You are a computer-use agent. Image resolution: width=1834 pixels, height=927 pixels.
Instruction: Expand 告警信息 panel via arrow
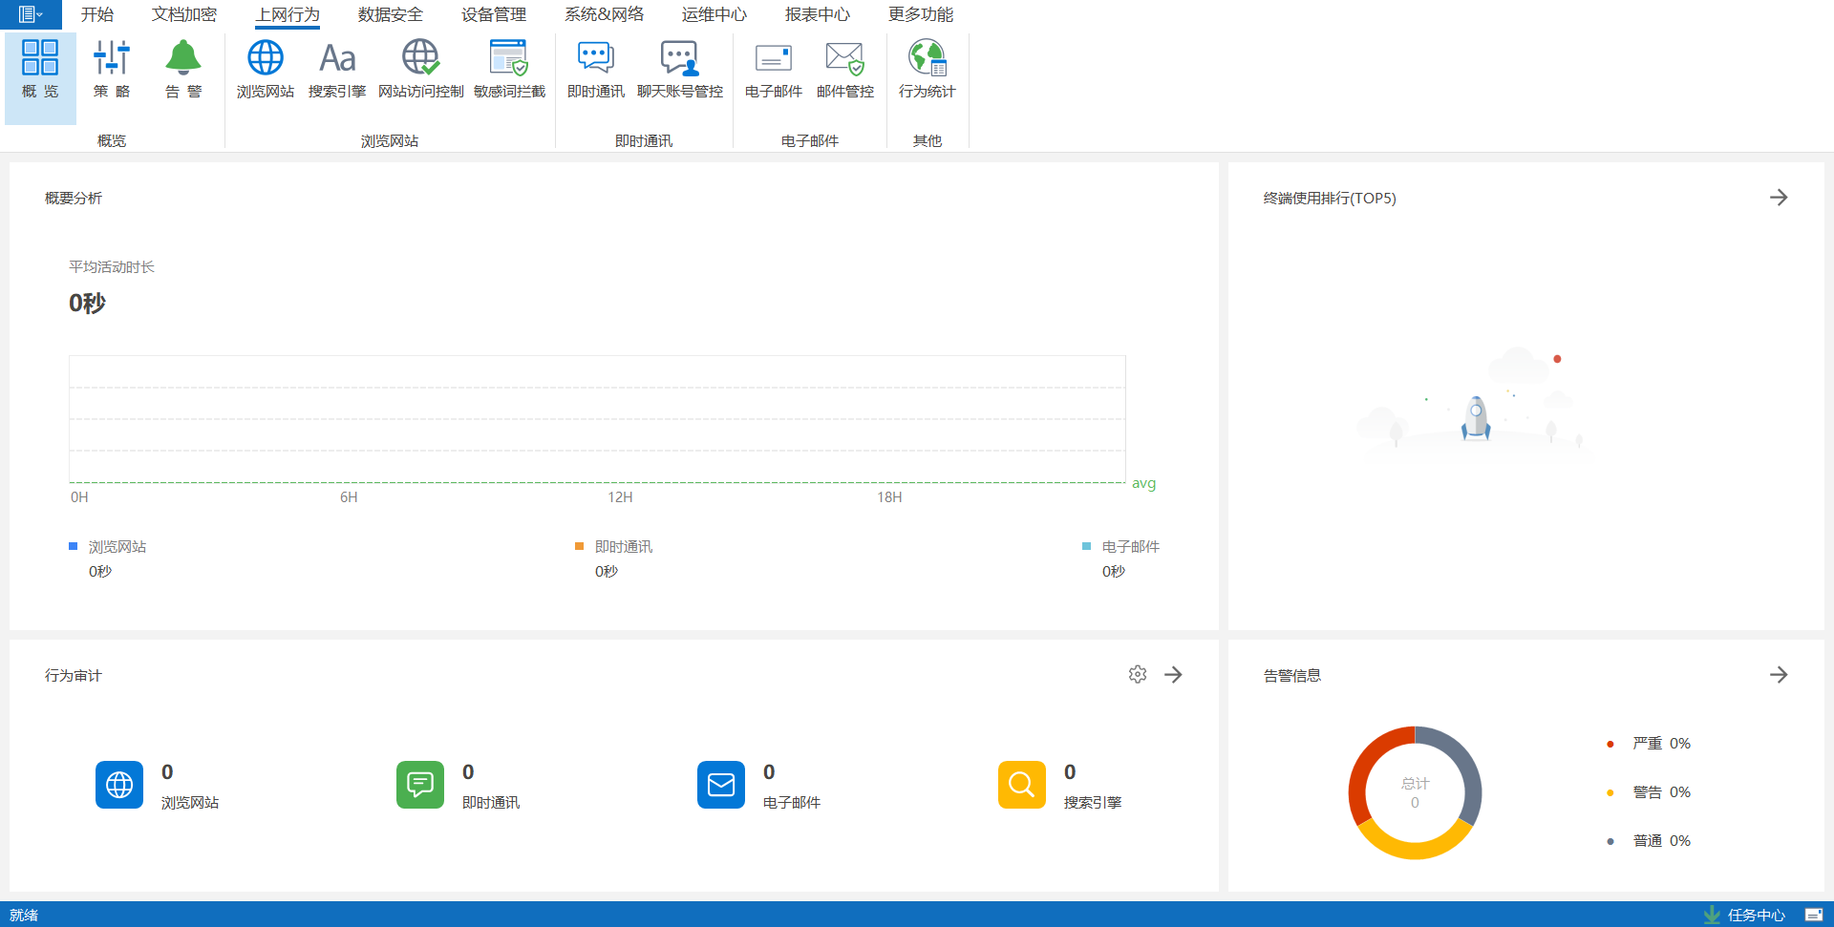(1778, 675)
